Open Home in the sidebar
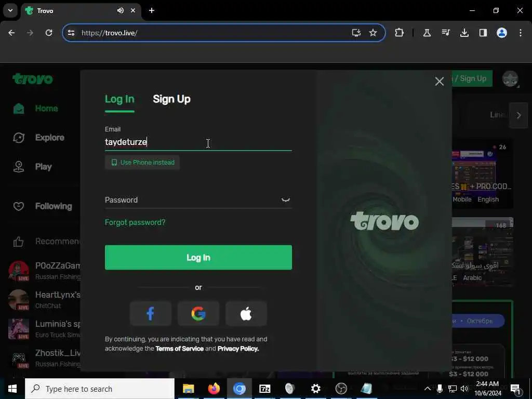Viewport: 532px width, 399px height. point(46,109)
